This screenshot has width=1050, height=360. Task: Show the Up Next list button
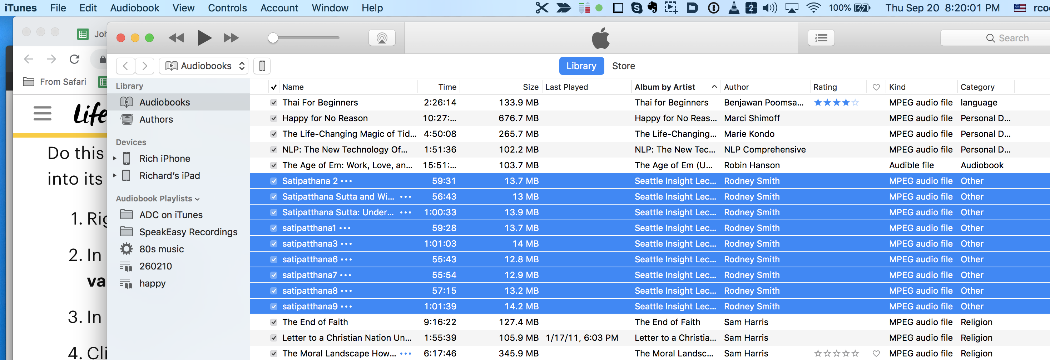point(821,38)
